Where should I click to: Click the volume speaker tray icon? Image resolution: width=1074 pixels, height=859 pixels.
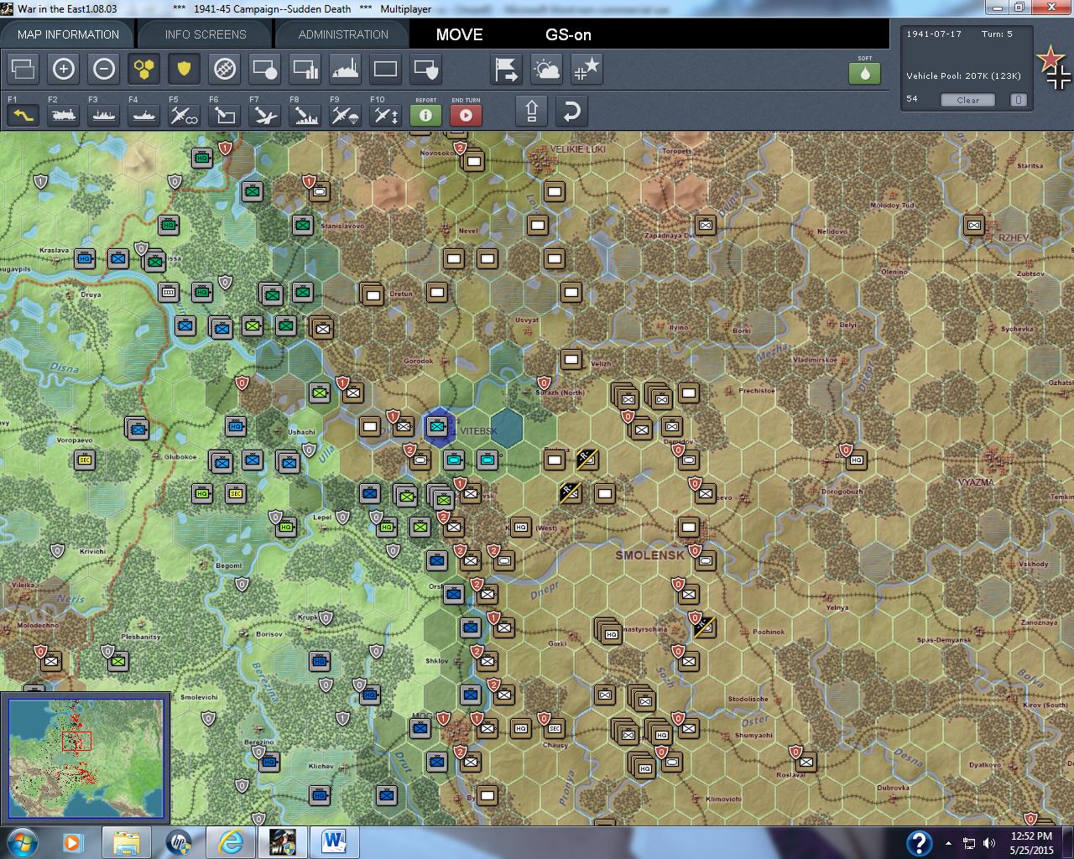click(x=989, y=843)
